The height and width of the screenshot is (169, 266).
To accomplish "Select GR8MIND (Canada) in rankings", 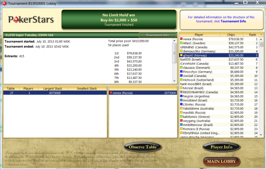I will [x=219, y=47].
